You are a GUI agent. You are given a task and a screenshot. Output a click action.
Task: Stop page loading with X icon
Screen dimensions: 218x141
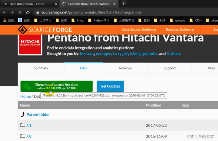pos(20,12)
